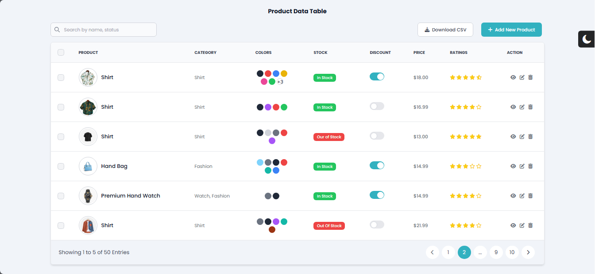
Task: Enable discount toggle on $16.99 Shirt
Action: [x=377, y=106]
